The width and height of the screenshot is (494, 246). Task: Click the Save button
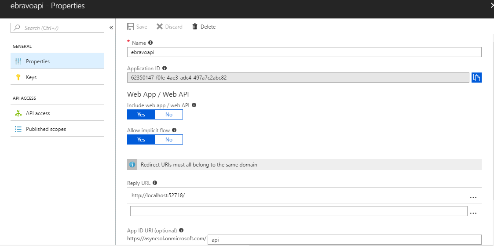point(137,27)
